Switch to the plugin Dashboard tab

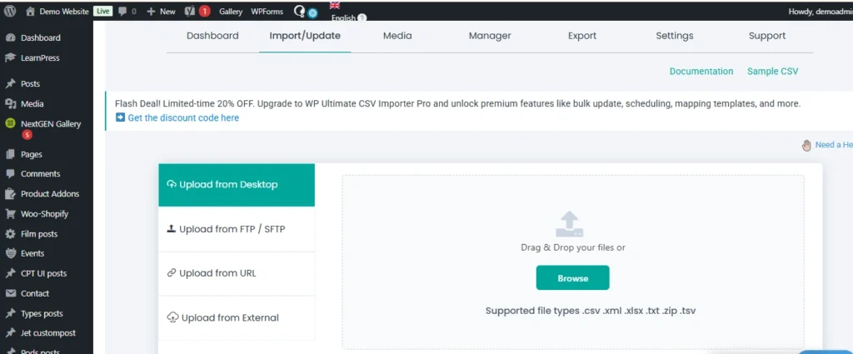[212, 36]
